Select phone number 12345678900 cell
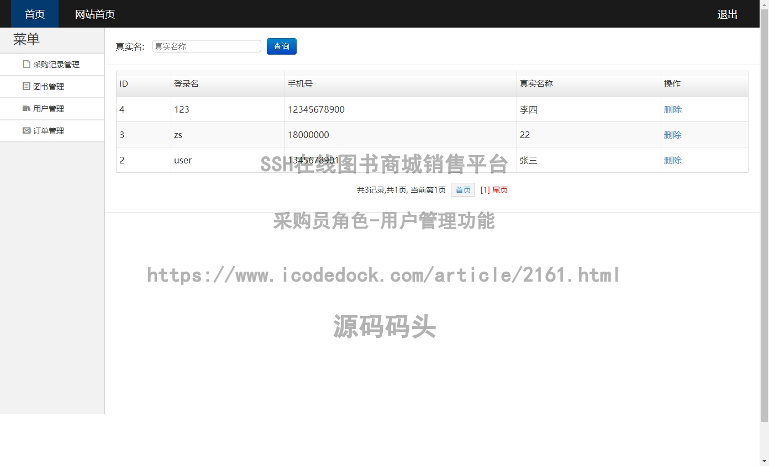 (x=401, y=109)
